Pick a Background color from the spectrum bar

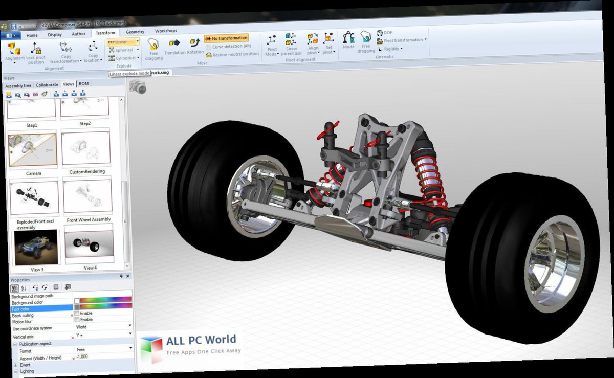click(x=106, y=299)
